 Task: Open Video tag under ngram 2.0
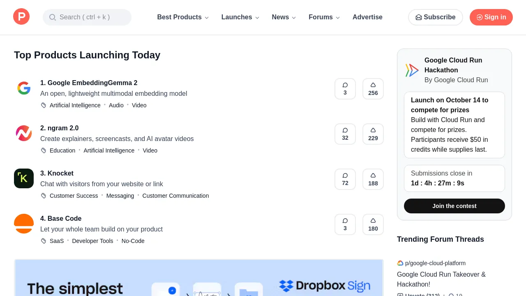[150, 150]
